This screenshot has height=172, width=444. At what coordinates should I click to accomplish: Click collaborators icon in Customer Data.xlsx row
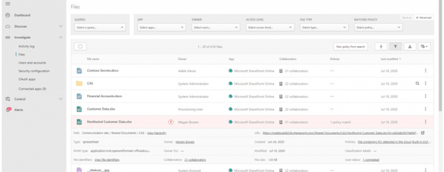pyautogui.click(x=281, y=109)
